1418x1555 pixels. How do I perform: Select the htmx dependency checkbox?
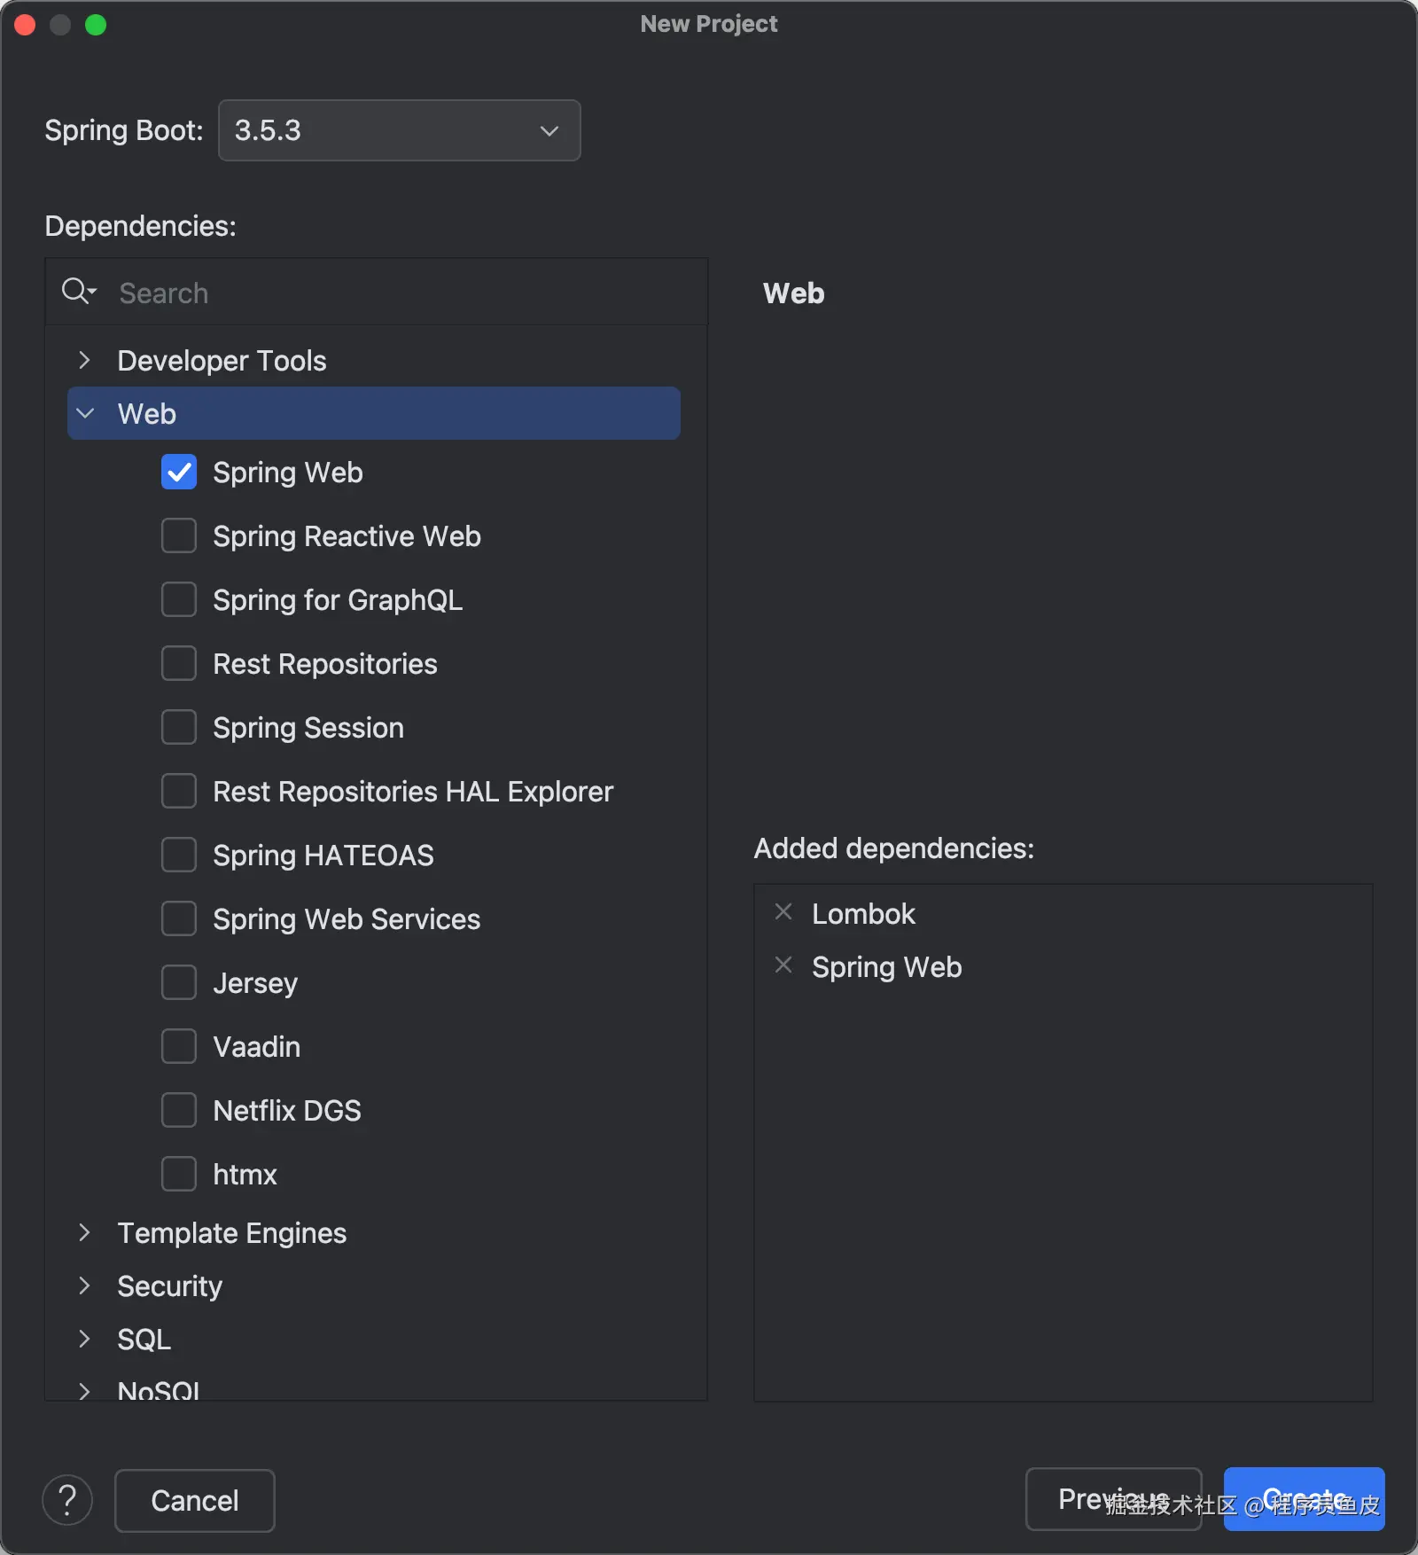coord(179,1175)
